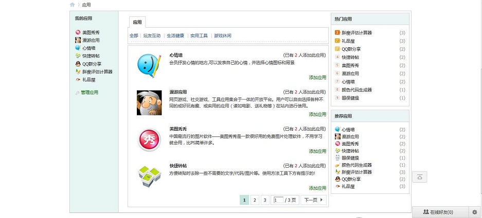Image resolution: width=482 pixels, height=218 pixels.
Task: Click the 眼保健操 icon in Recommended apps
Action: tap(337, 158)
